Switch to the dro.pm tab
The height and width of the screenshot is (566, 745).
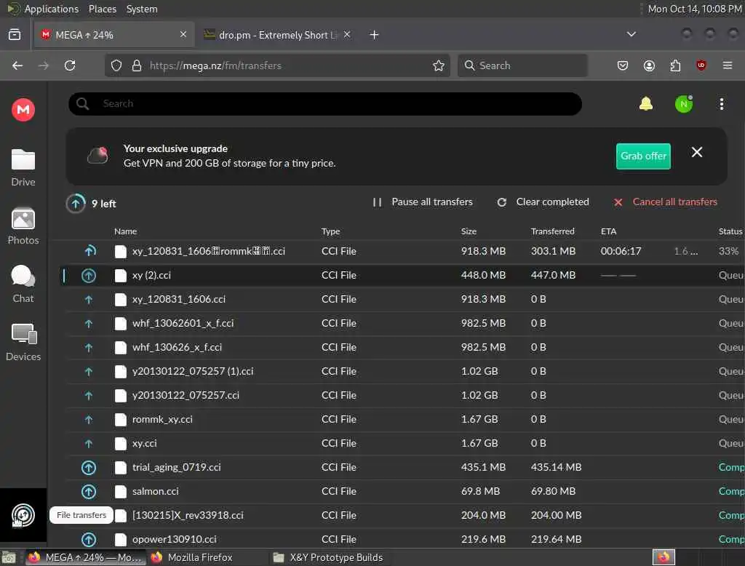277,35
